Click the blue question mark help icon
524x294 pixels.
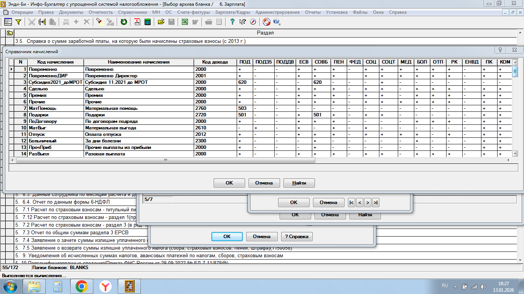232,22
